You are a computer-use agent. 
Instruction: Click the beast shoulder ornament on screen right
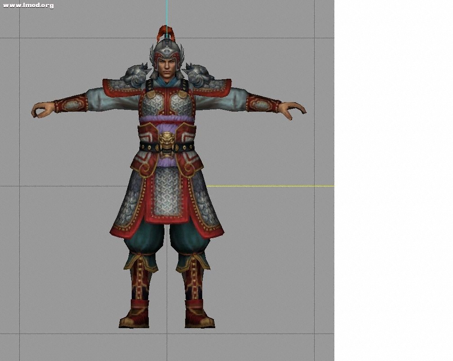[198, 74]
